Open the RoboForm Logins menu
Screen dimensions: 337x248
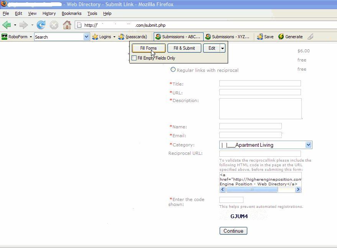[103, 37]
